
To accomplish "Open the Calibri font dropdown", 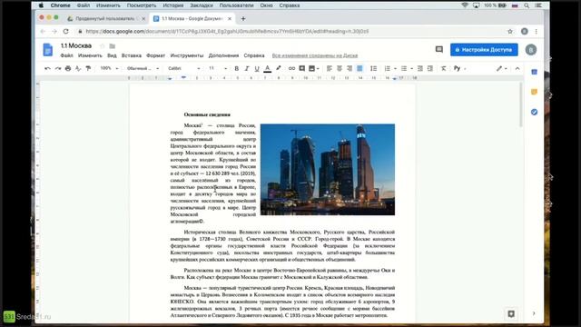I will (183, 69).
